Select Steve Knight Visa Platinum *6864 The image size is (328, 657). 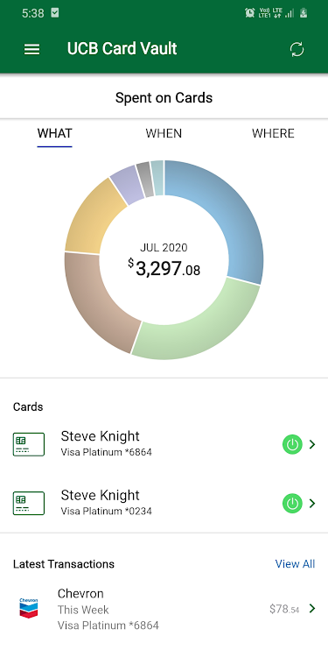tap(164, 444)
